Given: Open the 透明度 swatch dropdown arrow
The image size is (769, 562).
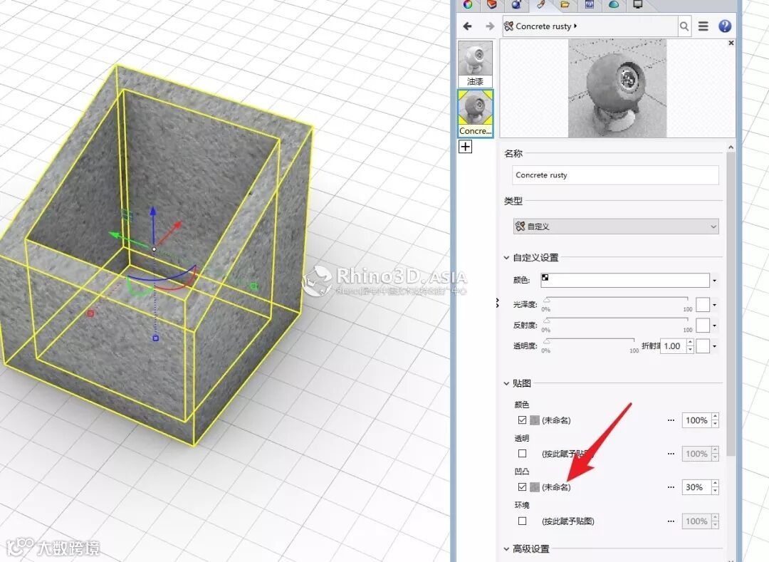Looking at the screenshot, I should [715, 345].
